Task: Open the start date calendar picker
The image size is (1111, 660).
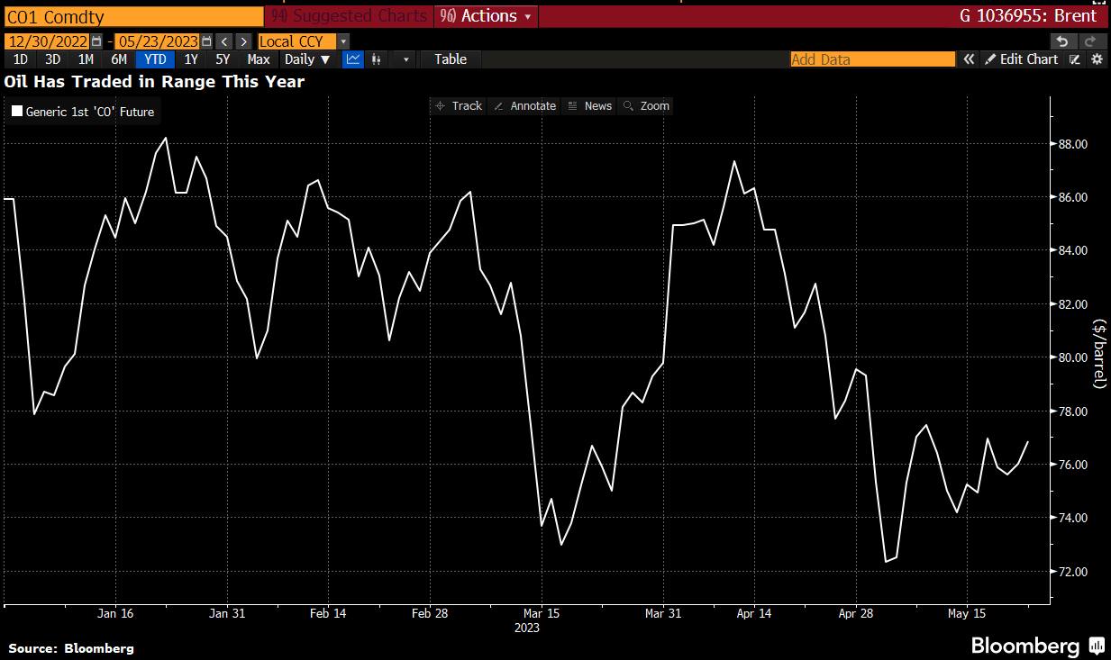Action: coord(96,41)
